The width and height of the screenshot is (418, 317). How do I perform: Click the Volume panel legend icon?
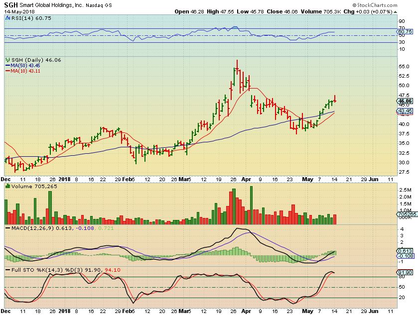coord(7,186)
